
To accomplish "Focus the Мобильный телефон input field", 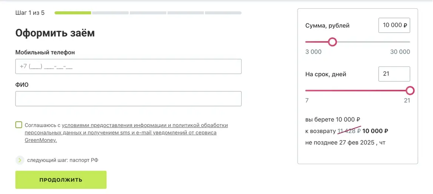I will click(x=128, y=66).
